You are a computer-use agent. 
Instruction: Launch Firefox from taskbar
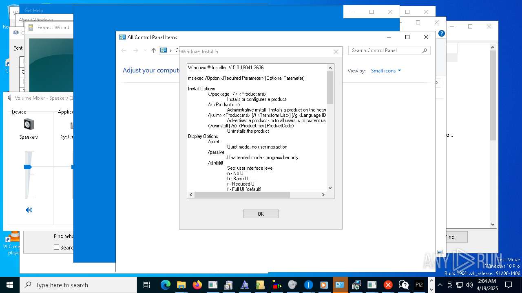point(197,285)
